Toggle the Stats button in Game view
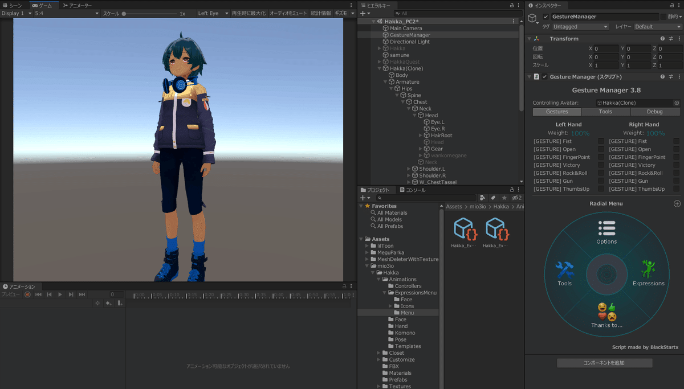The height and width of the screenshot is (389, 684). click(x=320, y=13)
